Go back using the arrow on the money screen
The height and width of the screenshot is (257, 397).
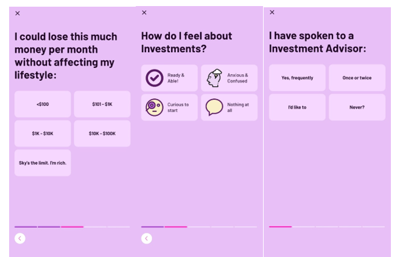19,238
